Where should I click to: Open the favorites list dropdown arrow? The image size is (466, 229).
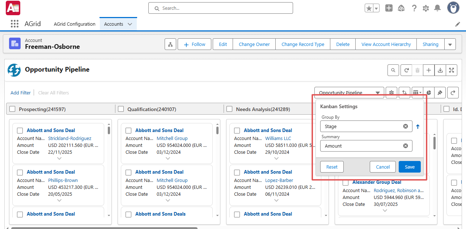376,8
